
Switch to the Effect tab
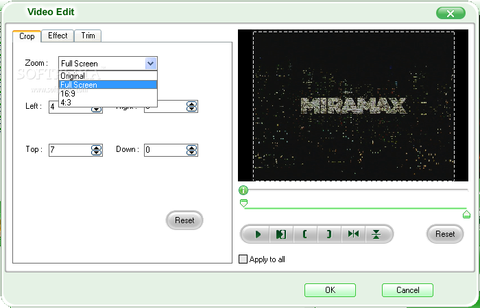point(58,36)
